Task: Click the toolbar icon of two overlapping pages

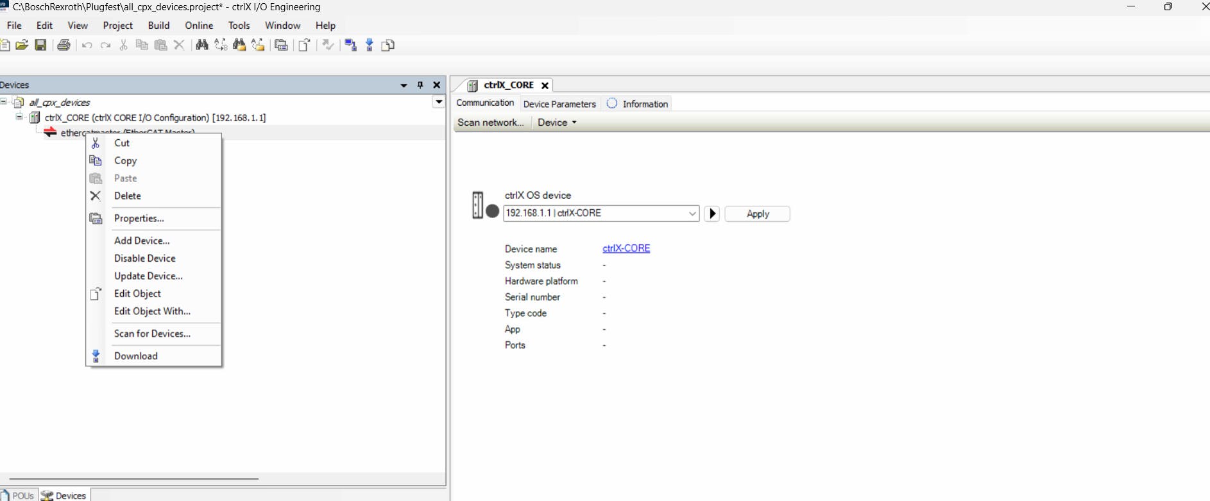Action: tap(388, 45)
